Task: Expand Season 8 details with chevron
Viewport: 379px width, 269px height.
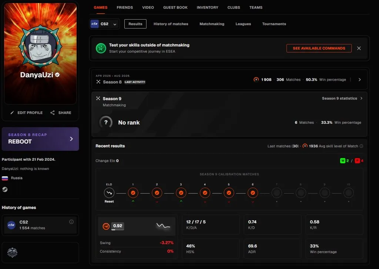Action: 360,79
